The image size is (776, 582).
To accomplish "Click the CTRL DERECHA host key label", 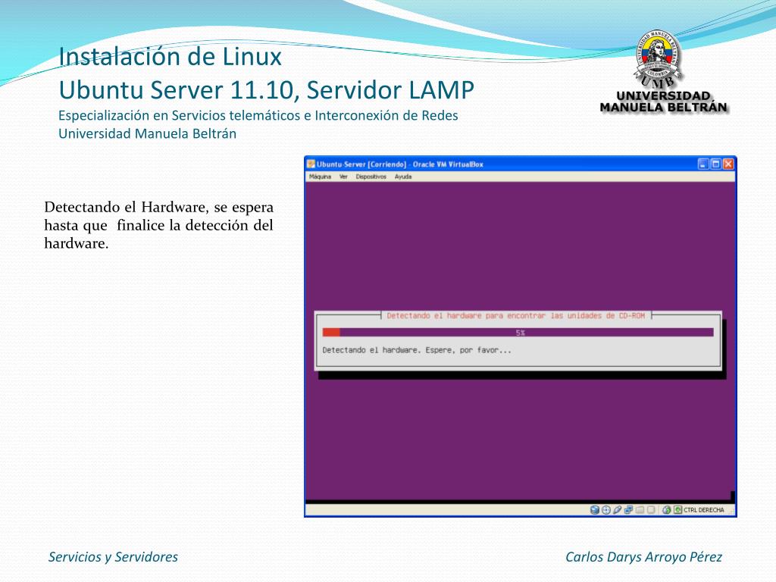I will coord(704,510).
